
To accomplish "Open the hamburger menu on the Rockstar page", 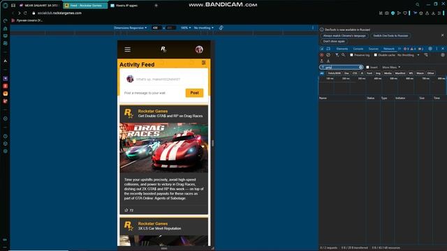I will [127, 50].
